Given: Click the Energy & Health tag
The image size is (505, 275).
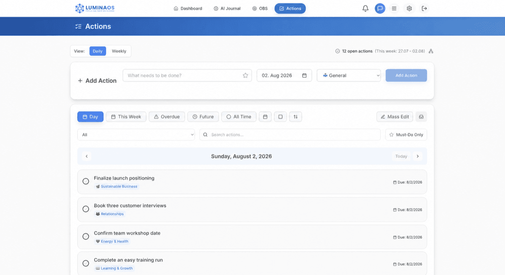Looking at the screenshot, I should [112, 241].
